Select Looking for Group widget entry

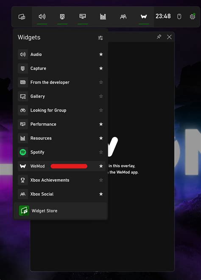click(61, 110)
